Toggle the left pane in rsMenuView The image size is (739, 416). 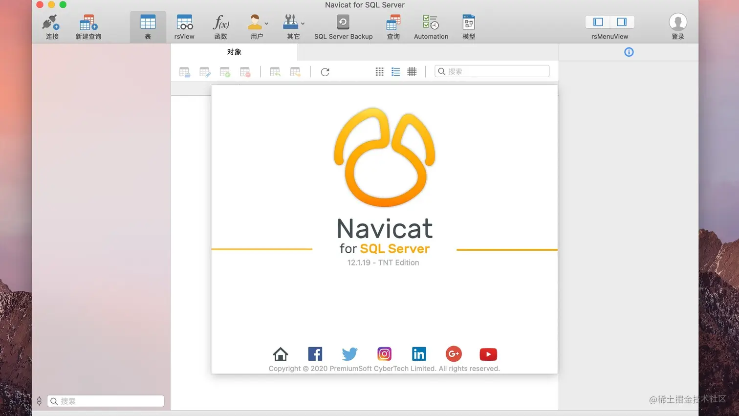point(598,22)
